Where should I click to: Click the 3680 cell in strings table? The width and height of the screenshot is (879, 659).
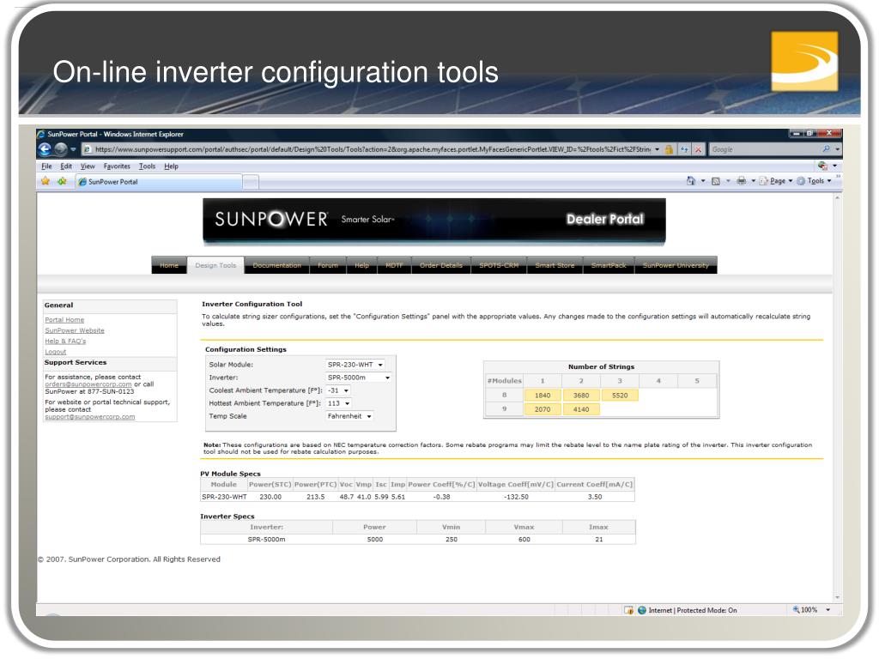[x=581, y=396]
